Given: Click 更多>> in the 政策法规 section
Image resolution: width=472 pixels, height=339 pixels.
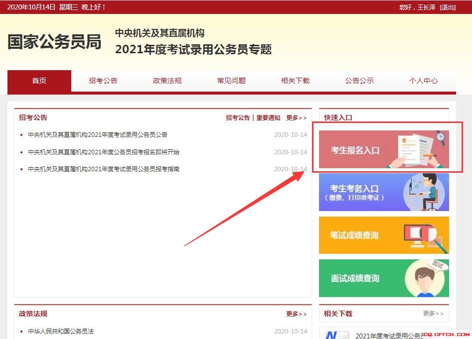Looking at the screenshot, I should click(297, 314).
